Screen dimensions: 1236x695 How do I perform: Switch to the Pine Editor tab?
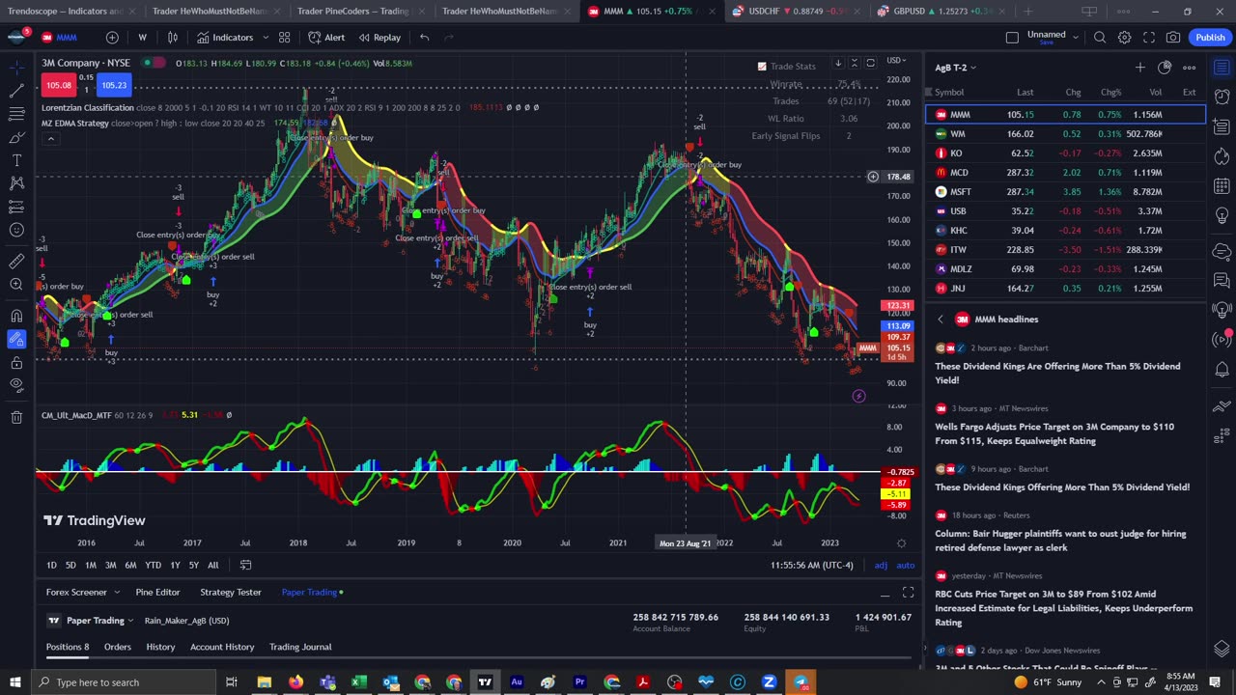pyautogui.click(x=157, y=592)
